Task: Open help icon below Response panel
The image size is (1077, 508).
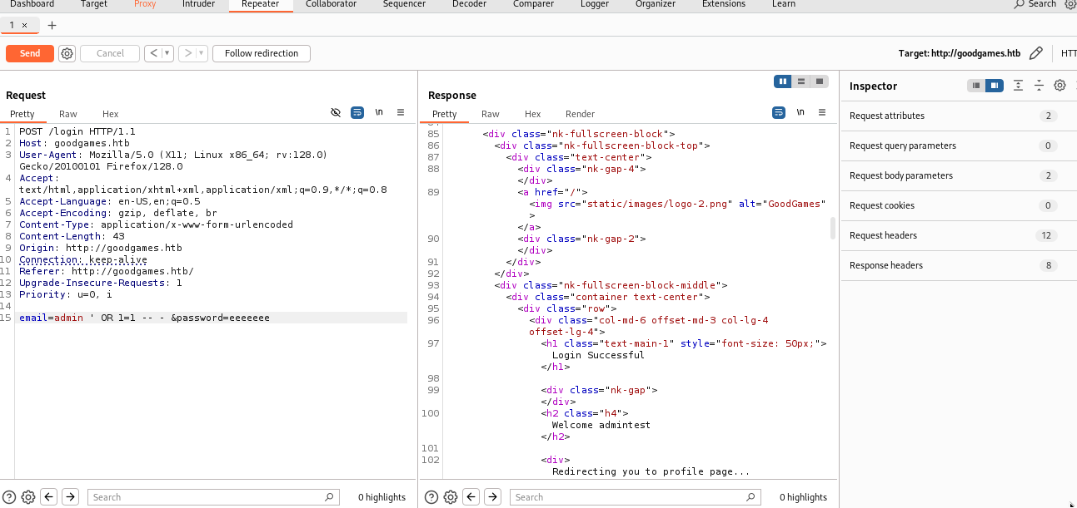Action: pyautogui.click(x=431, y=497)
